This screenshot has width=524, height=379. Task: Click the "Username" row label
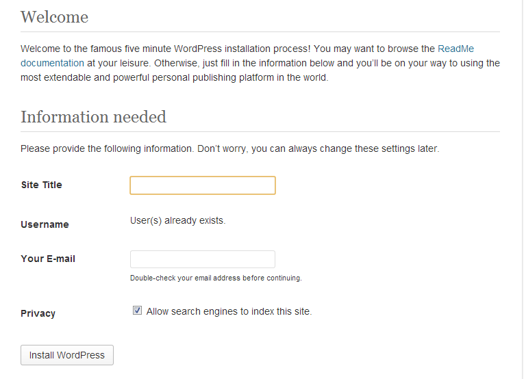pos(45,224)
